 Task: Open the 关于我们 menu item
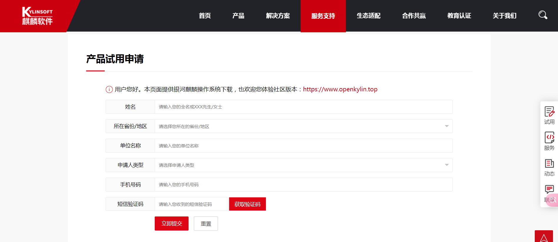(504, 16)
